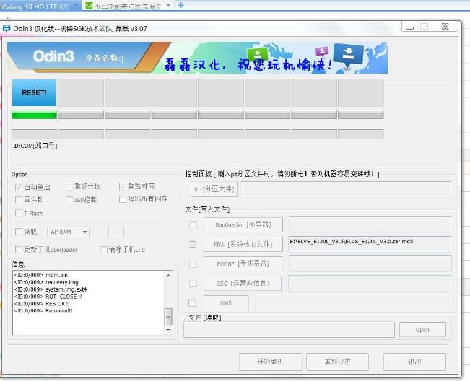470x381 pixels.
Task: Toggle 重新分区 re-partition checkbox
Action: (69, 187)
